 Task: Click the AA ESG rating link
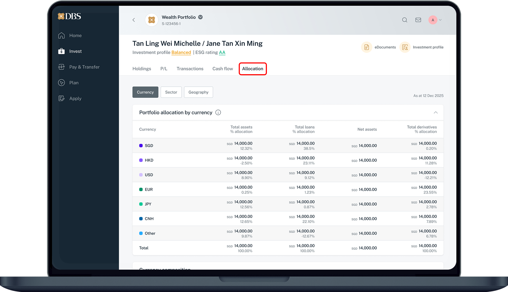(222, 52)
